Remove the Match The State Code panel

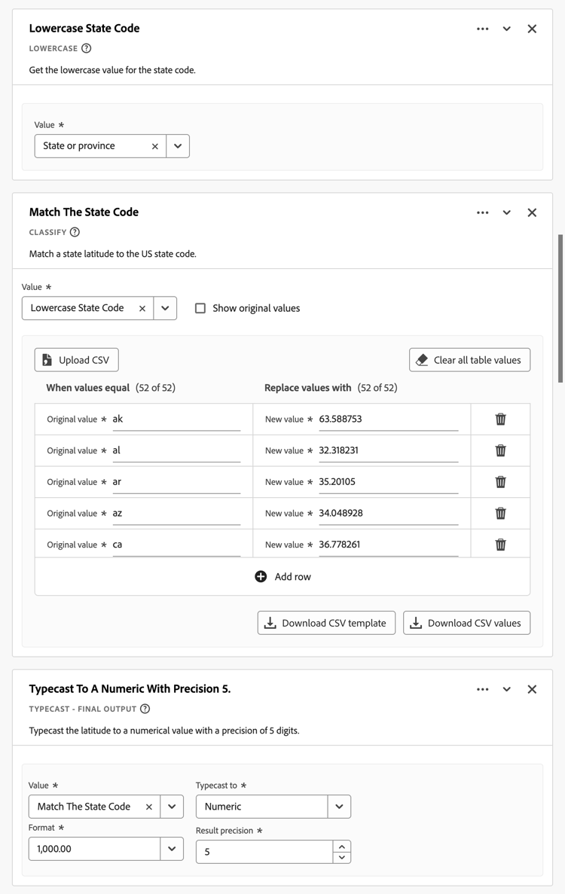(x=532, y=212)
